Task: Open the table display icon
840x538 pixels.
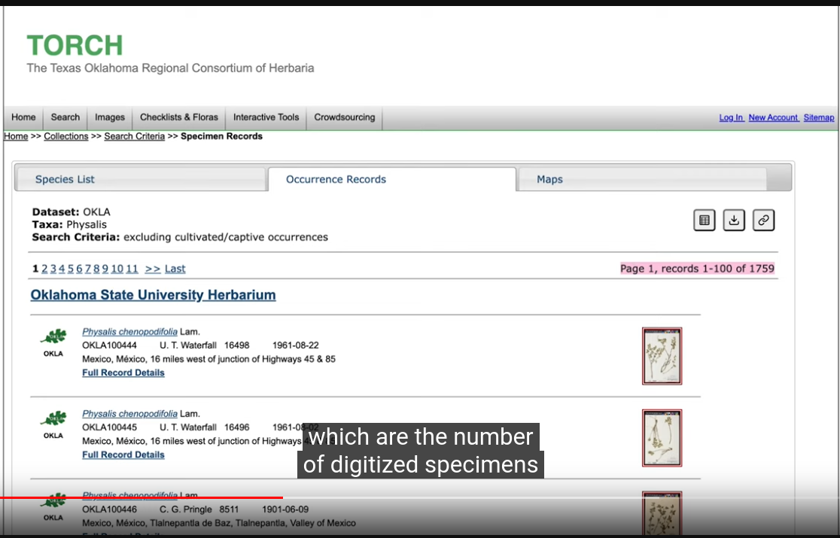Action: click(704, 220)
